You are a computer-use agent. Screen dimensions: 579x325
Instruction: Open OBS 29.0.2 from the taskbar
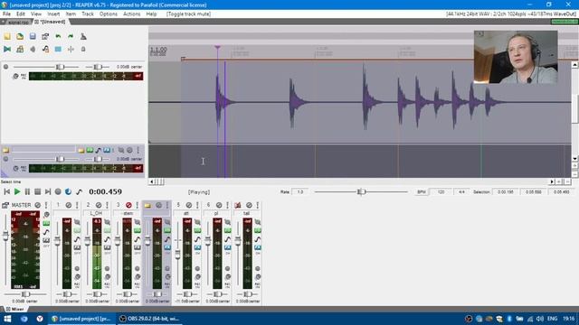[149, 319]
